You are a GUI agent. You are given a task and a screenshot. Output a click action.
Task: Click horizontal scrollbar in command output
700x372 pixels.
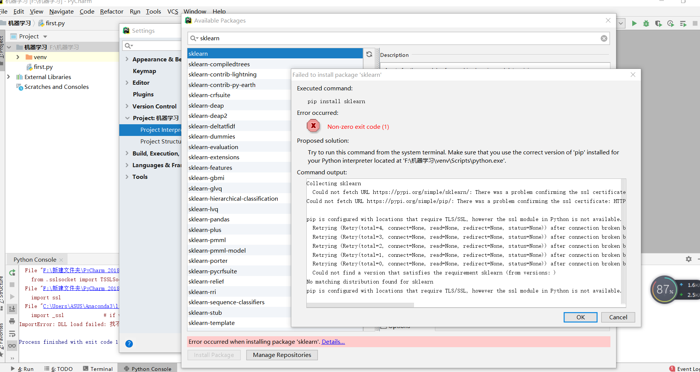pos(360,305)
